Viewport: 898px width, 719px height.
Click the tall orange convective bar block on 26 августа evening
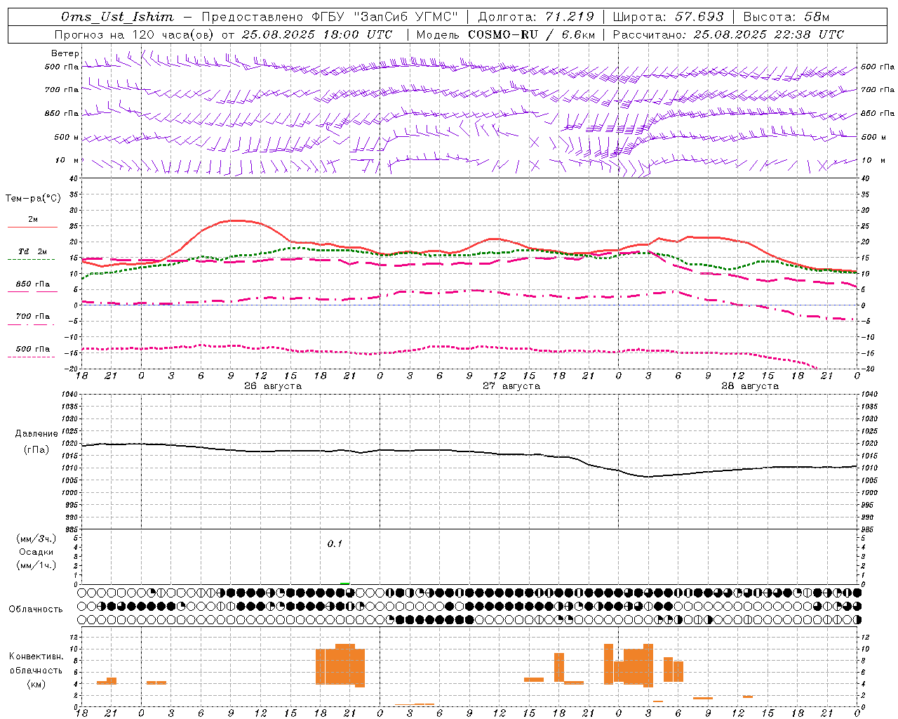tap(340, 665)
